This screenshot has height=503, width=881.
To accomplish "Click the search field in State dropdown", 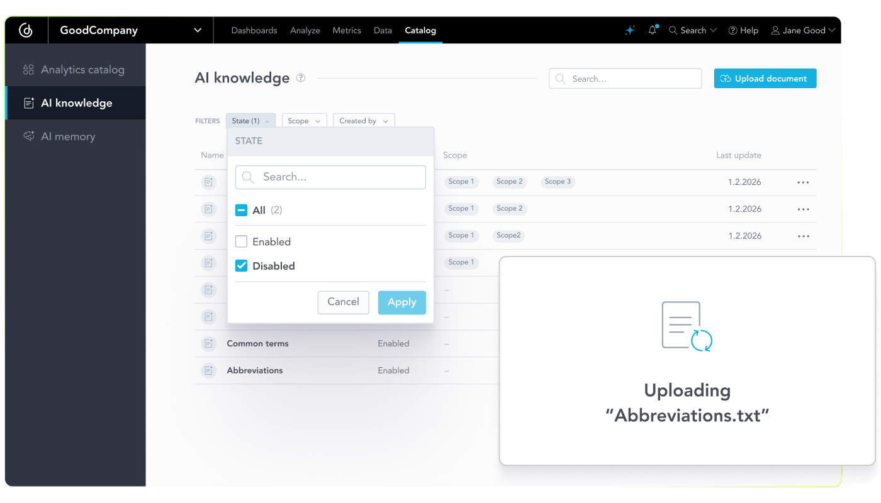I will [330, 177].
